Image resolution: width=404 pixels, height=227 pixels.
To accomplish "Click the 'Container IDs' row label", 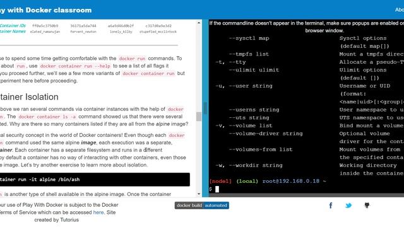I will [13, 25].
